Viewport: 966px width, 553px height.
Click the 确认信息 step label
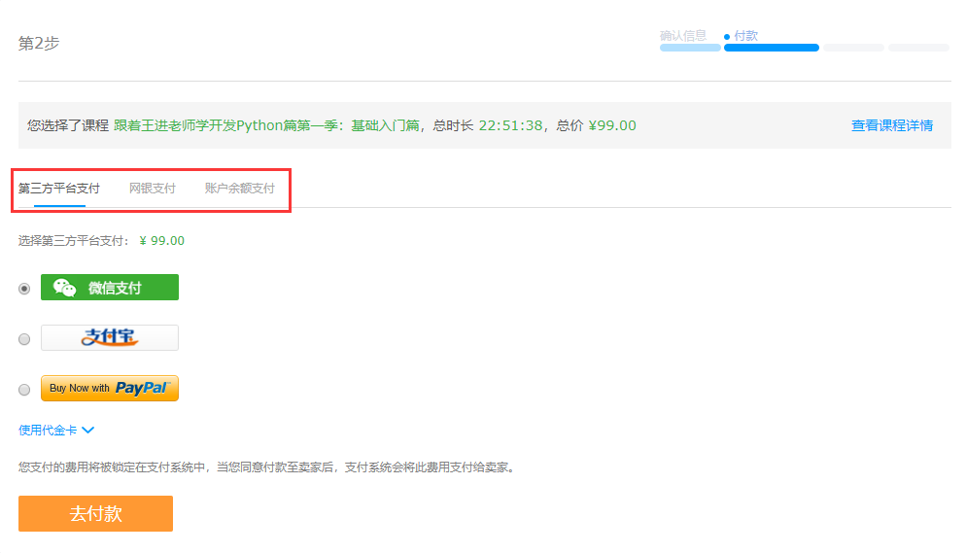tap(683, 36)
